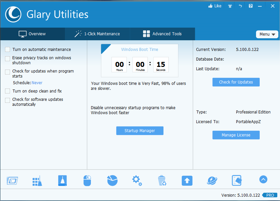The image size is (280, 201).
Task: Click the PRO badge in status bar
Action: point(270,195)
